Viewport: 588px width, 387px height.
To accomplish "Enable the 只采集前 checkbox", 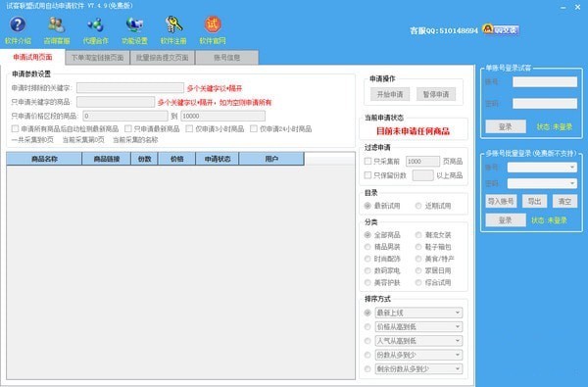I will pos(367,162).
